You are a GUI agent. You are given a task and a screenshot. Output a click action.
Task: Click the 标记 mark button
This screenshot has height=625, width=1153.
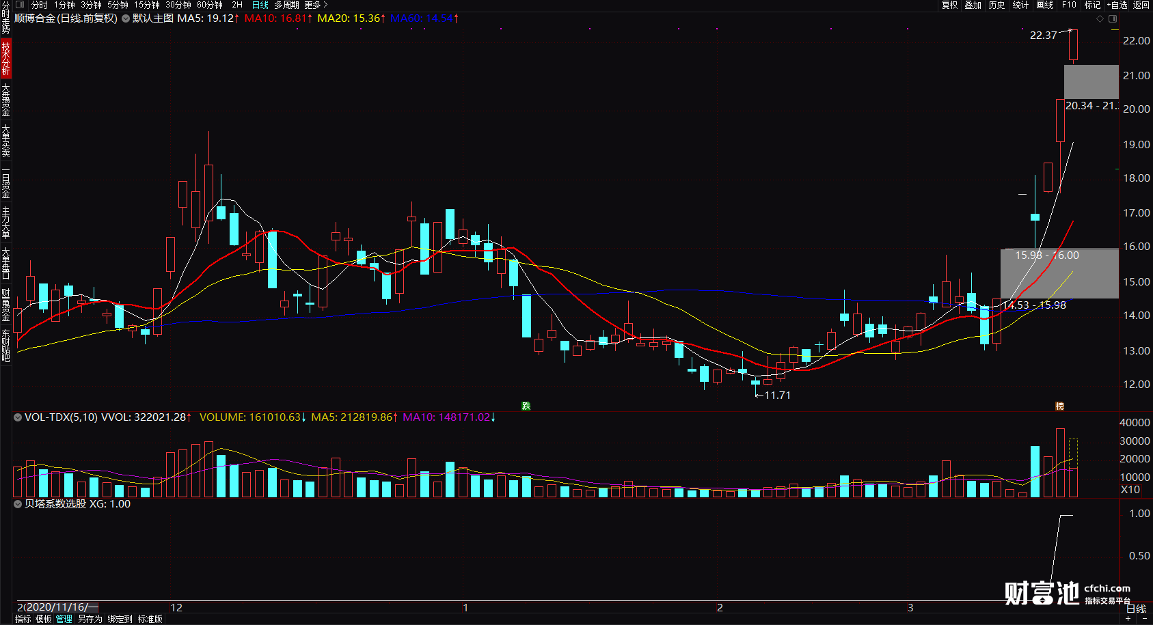click(1092, 5)
